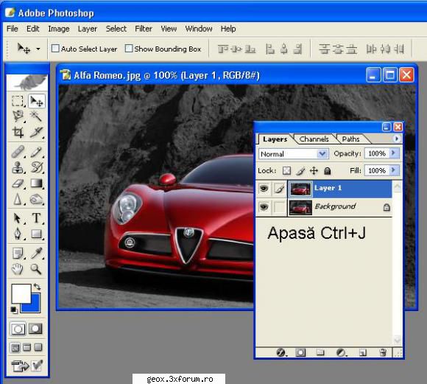Image resolution: width=427 pixels, height=384 pixels.
Task: Enable Auto Select Layer checkbox
Action: point(55,49)
